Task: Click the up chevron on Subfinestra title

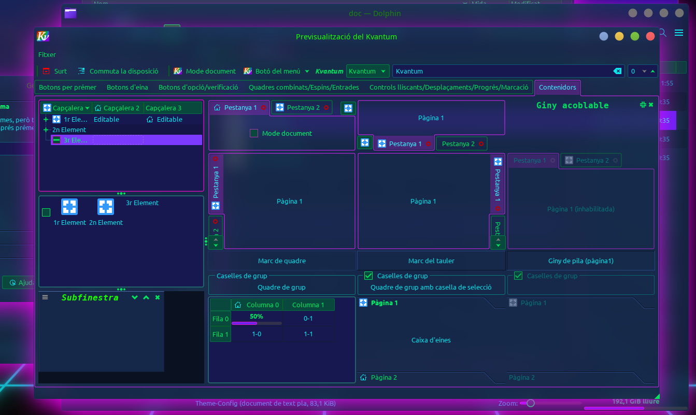Action: 146,297
